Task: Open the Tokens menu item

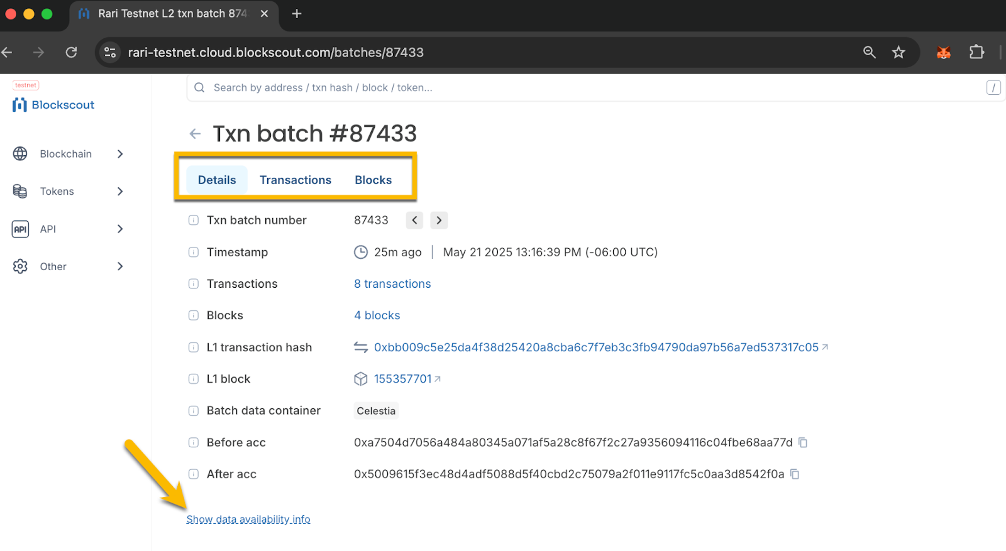Action: [x=57, y=192]
